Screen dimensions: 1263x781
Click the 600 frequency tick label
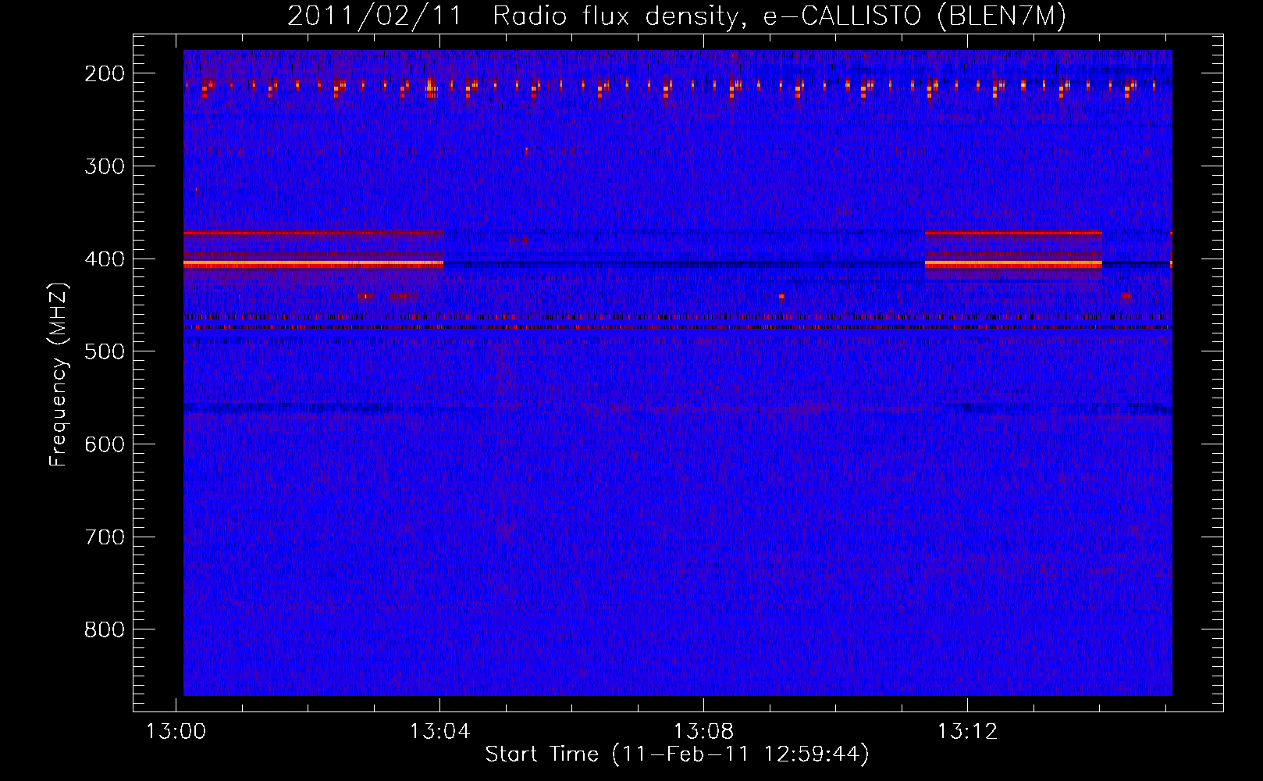104,444
